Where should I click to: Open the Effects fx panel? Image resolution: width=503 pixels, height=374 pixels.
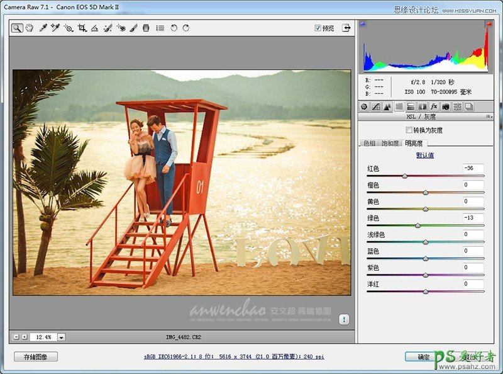(434, 106)
